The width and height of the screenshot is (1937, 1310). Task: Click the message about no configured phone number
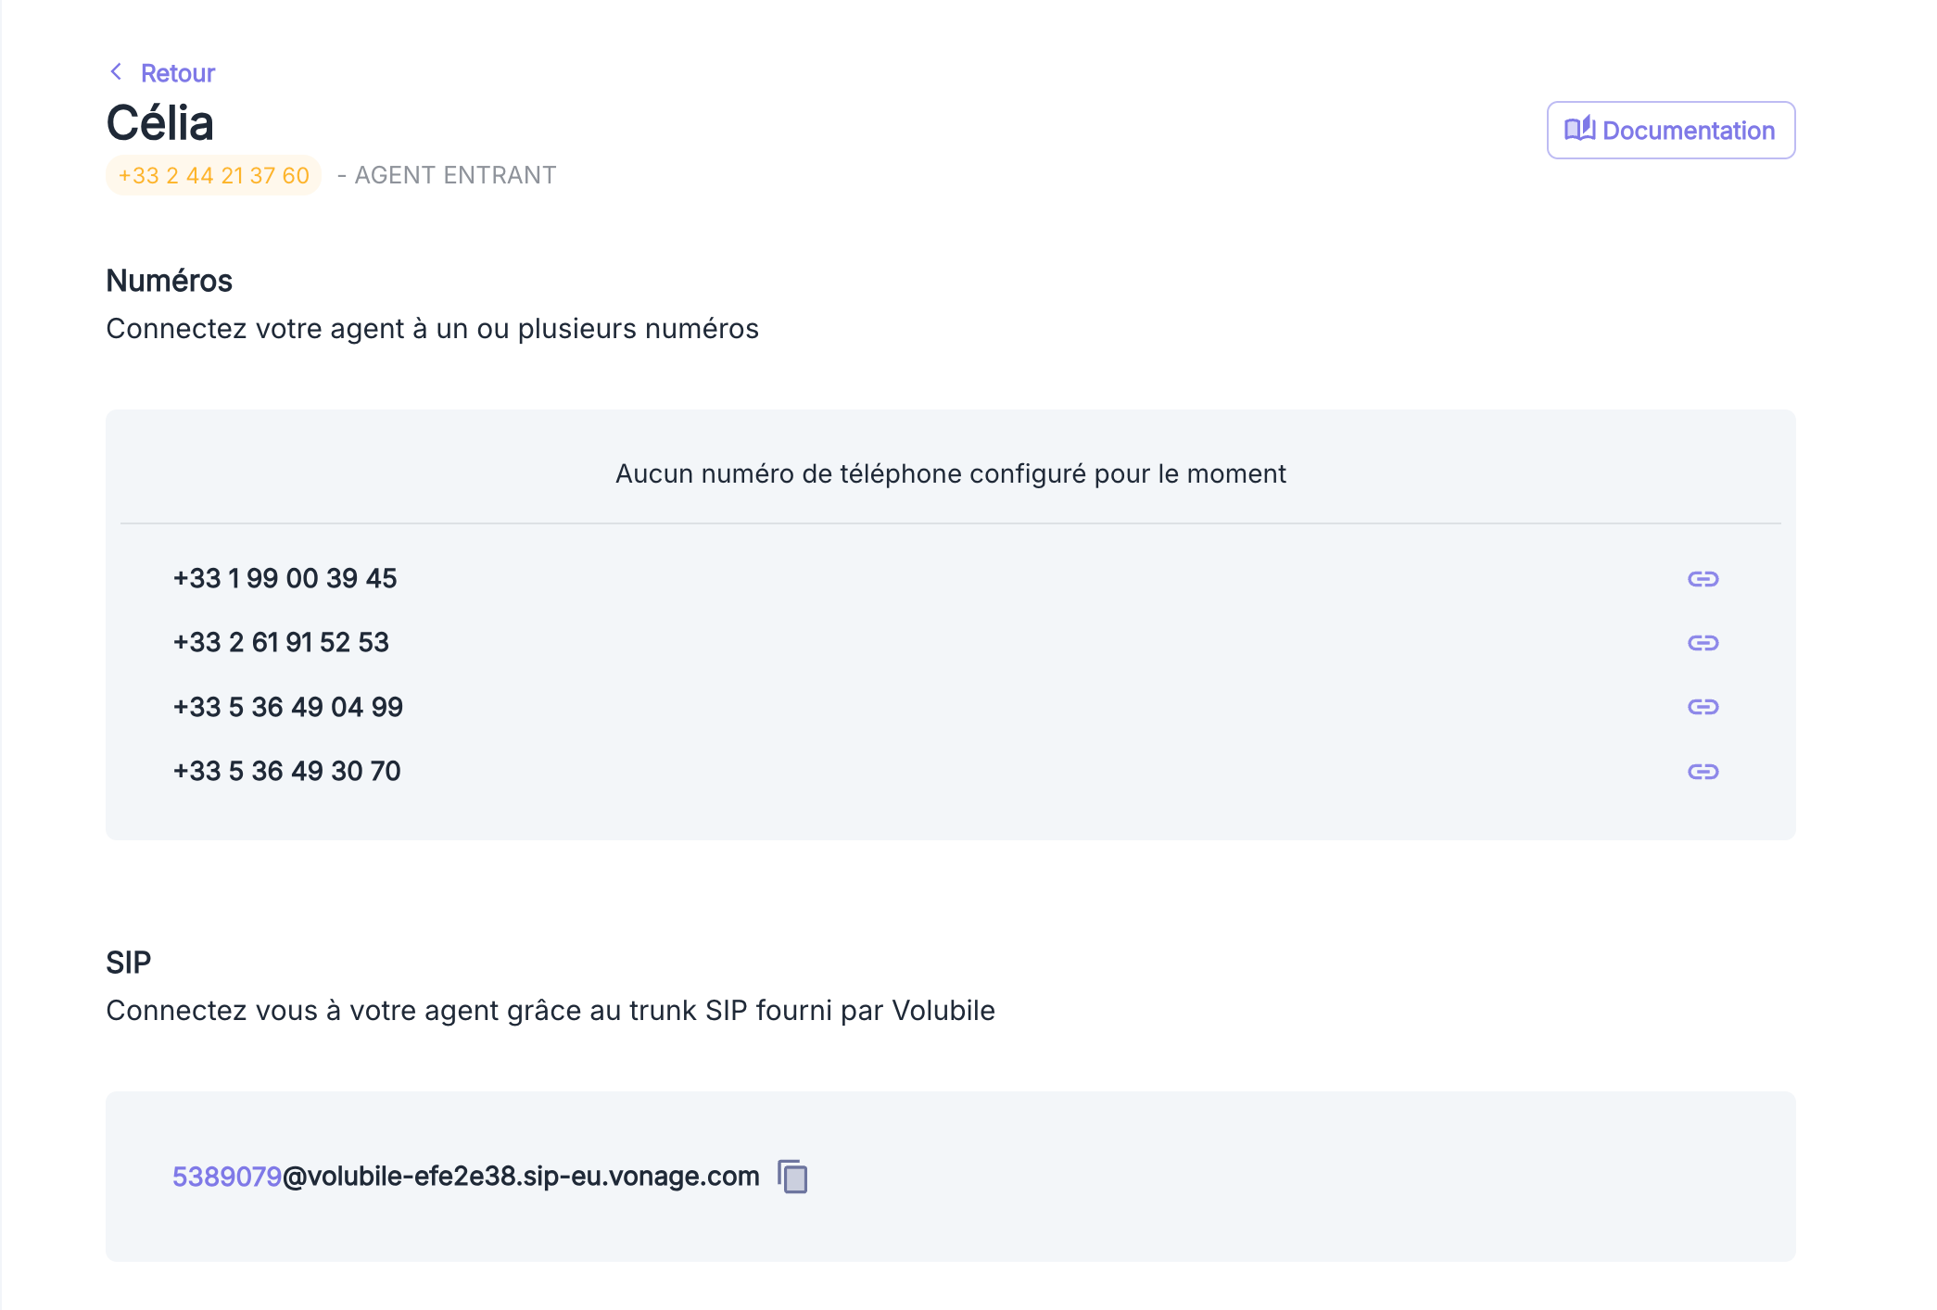[x=950, y=472]
